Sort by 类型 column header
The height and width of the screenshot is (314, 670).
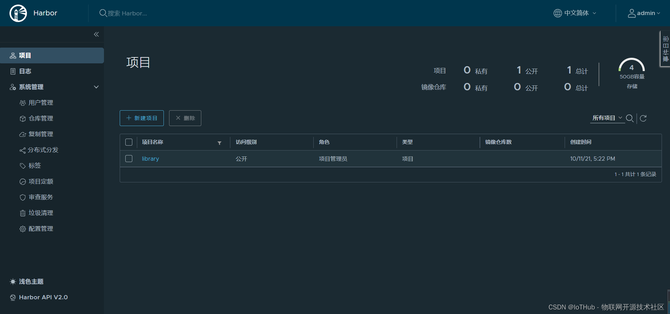[x=407, y=142]
